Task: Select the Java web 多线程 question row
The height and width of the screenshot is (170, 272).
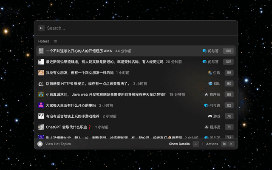Action: click(x=105, y=94)
